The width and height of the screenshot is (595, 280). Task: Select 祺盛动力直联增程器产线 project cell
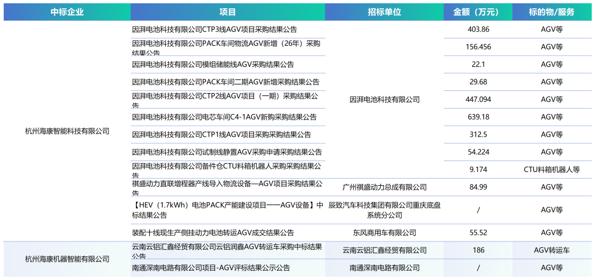coord(228,187)
